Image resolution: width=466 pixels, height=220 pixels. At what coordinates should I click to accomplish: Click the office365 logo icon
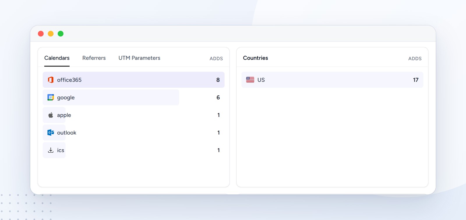tap(51, 80)
